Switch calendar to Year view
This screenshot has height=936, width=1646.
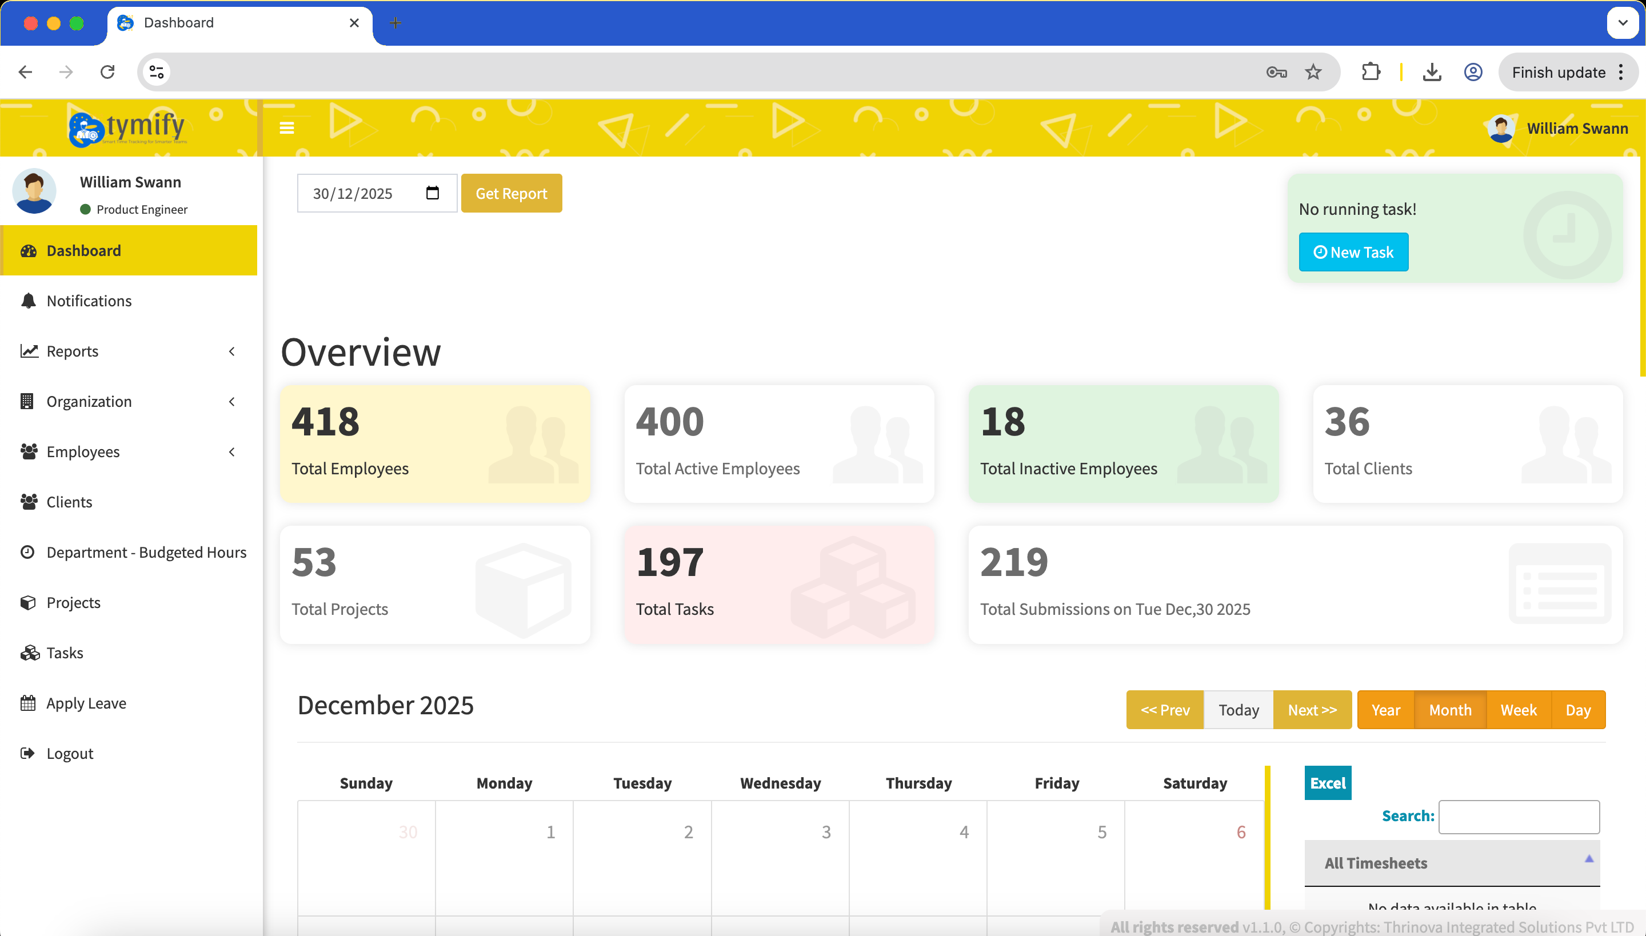[x=1385, y=710]
